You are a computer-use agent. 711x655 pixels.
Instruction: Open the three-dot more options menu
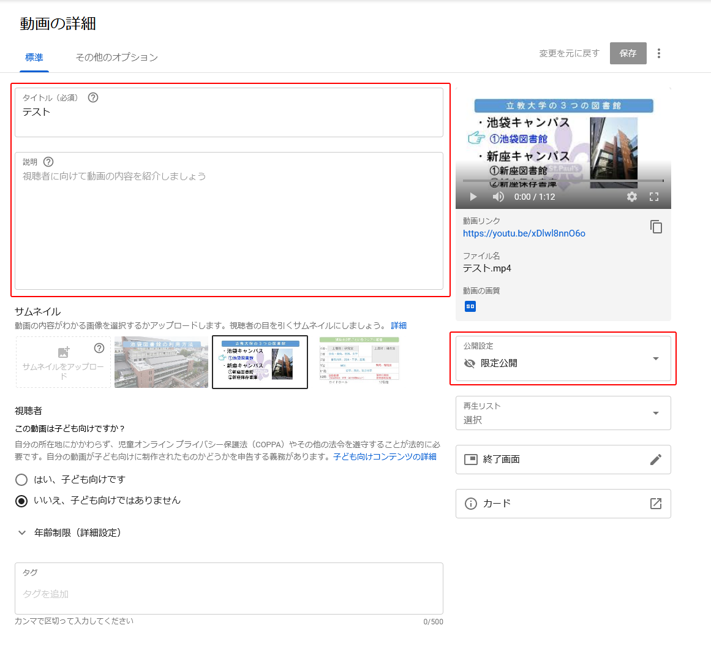[x=659, y=53]
